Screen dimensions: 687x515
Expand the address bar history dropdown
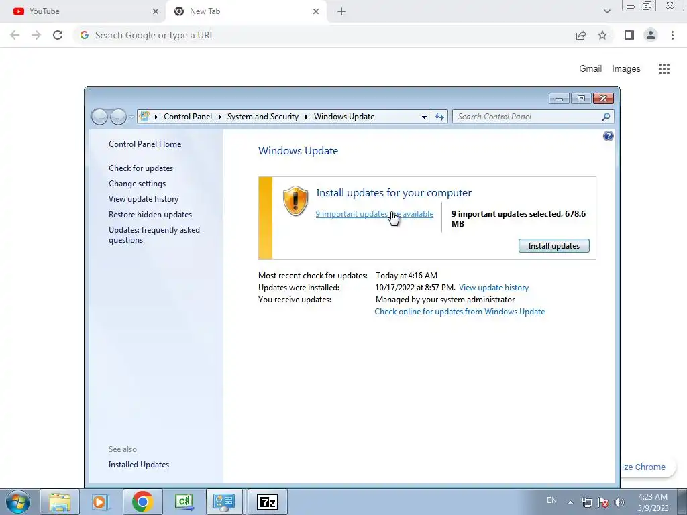pos(424,117)
